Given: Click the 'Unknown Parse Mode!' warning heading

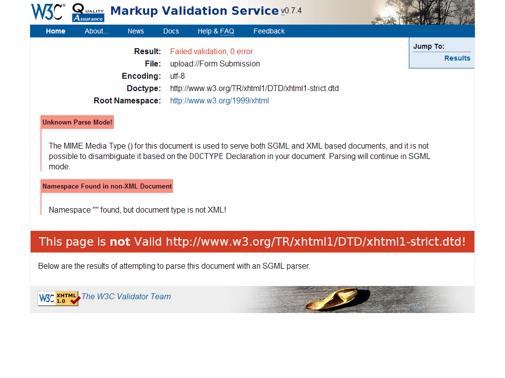Looking at the screenshot, I should (77, 122).
